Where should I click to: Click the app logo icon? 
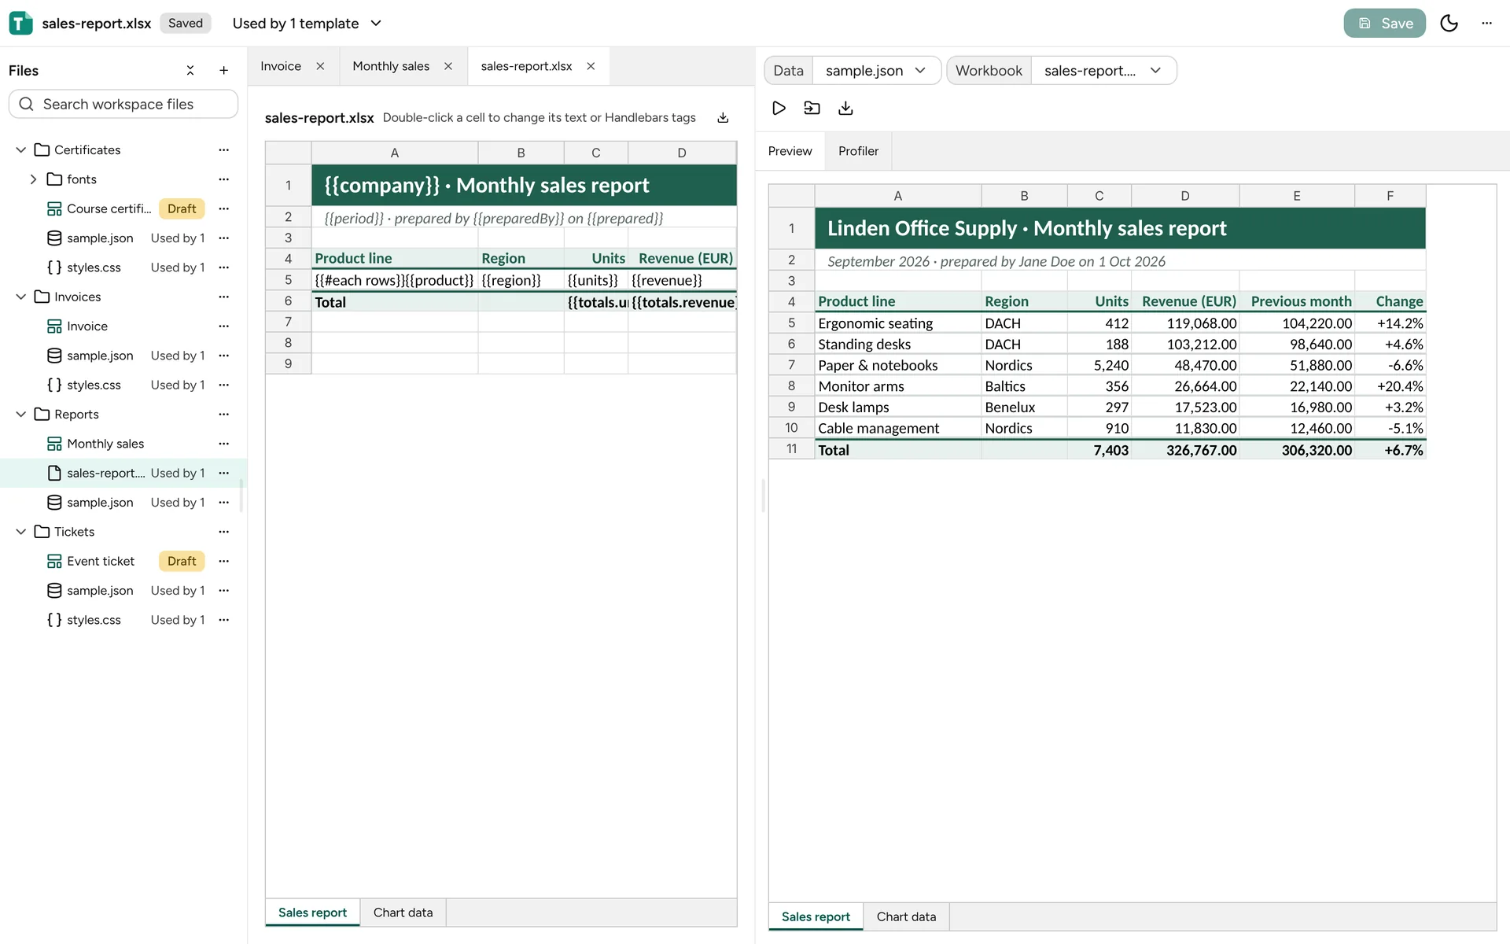tap(20, 24)
